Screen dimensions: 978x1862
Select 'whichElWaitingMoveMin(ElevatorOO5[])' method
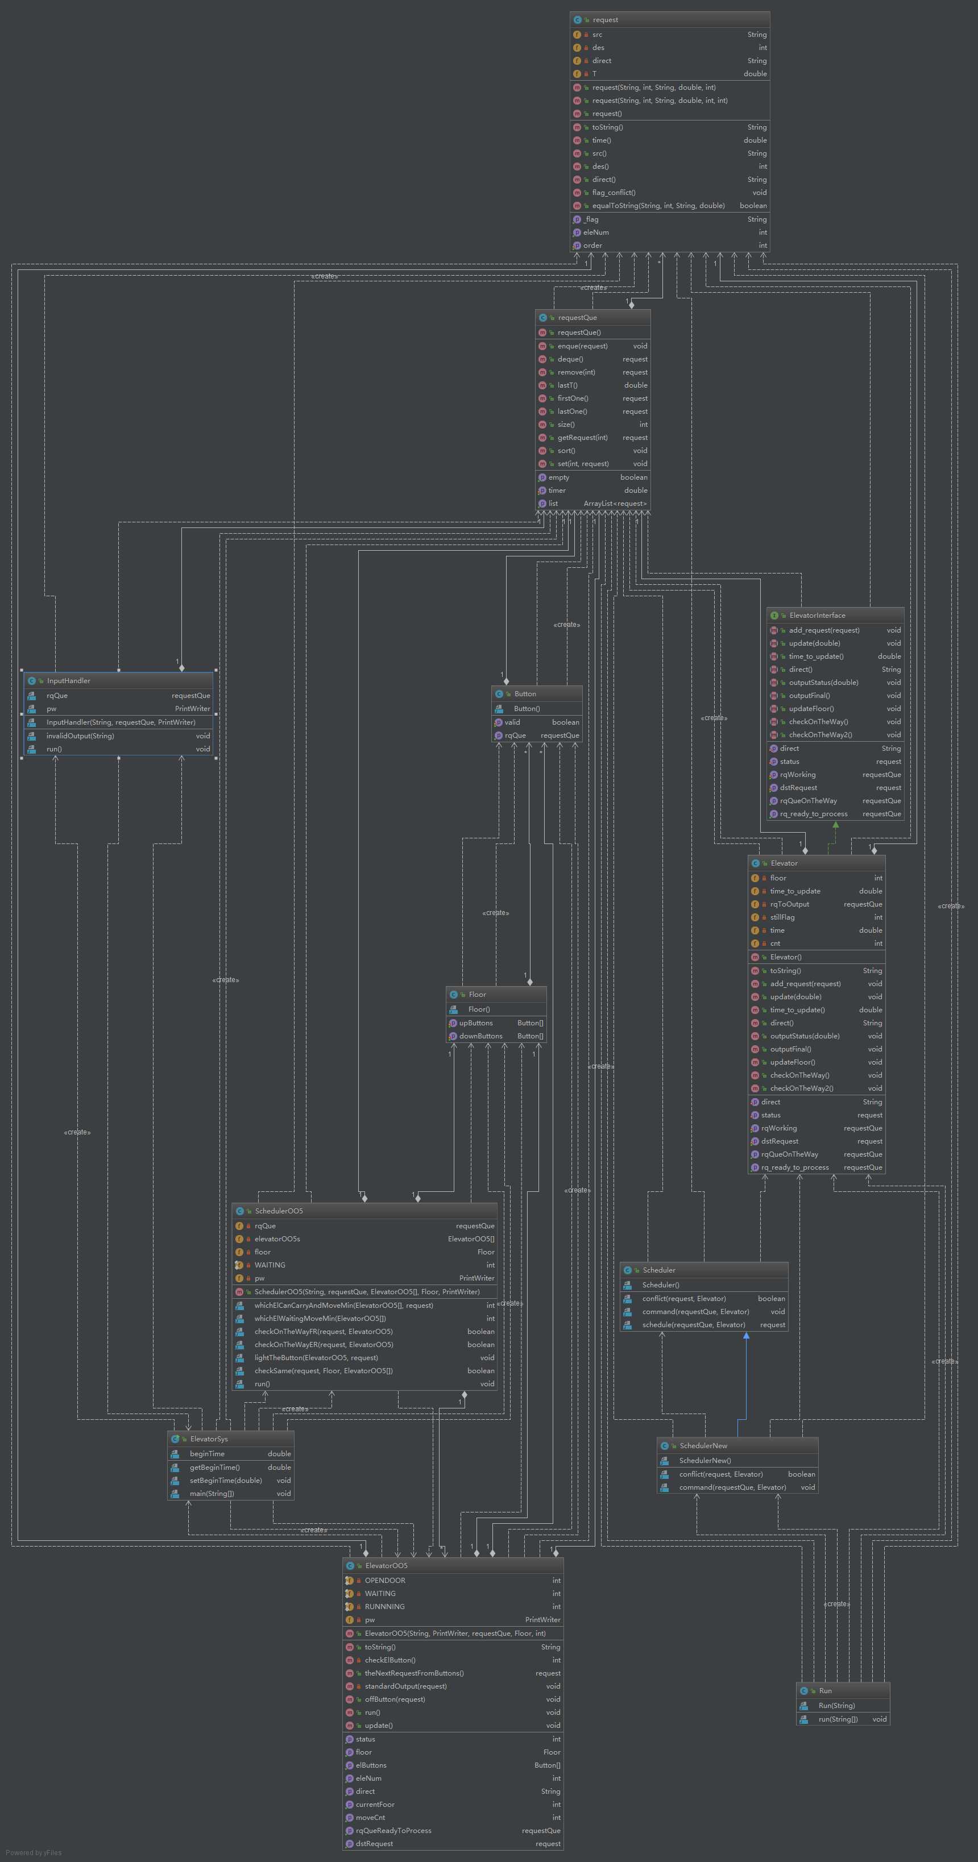(x=364, y=1319)
